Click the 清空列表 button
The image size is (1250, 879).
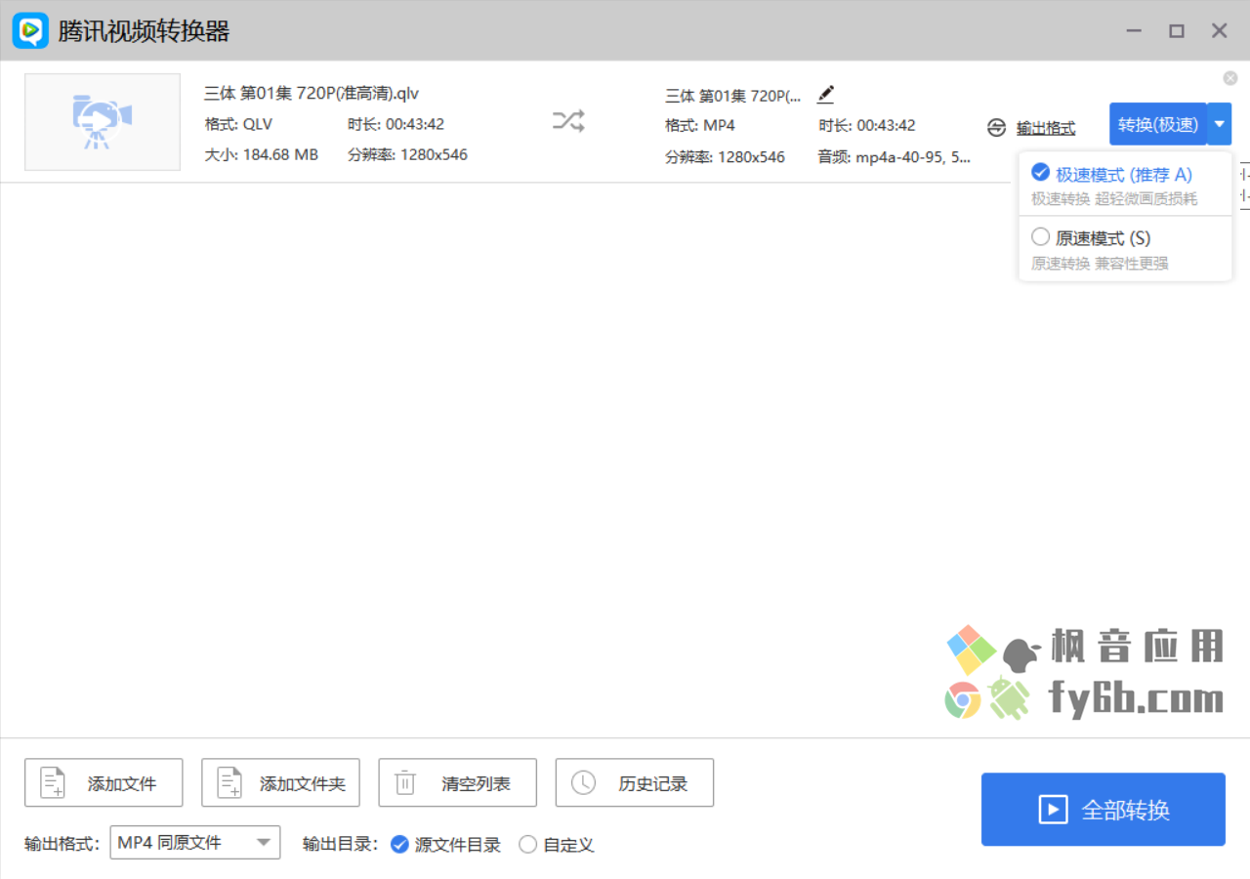[457, 782]
